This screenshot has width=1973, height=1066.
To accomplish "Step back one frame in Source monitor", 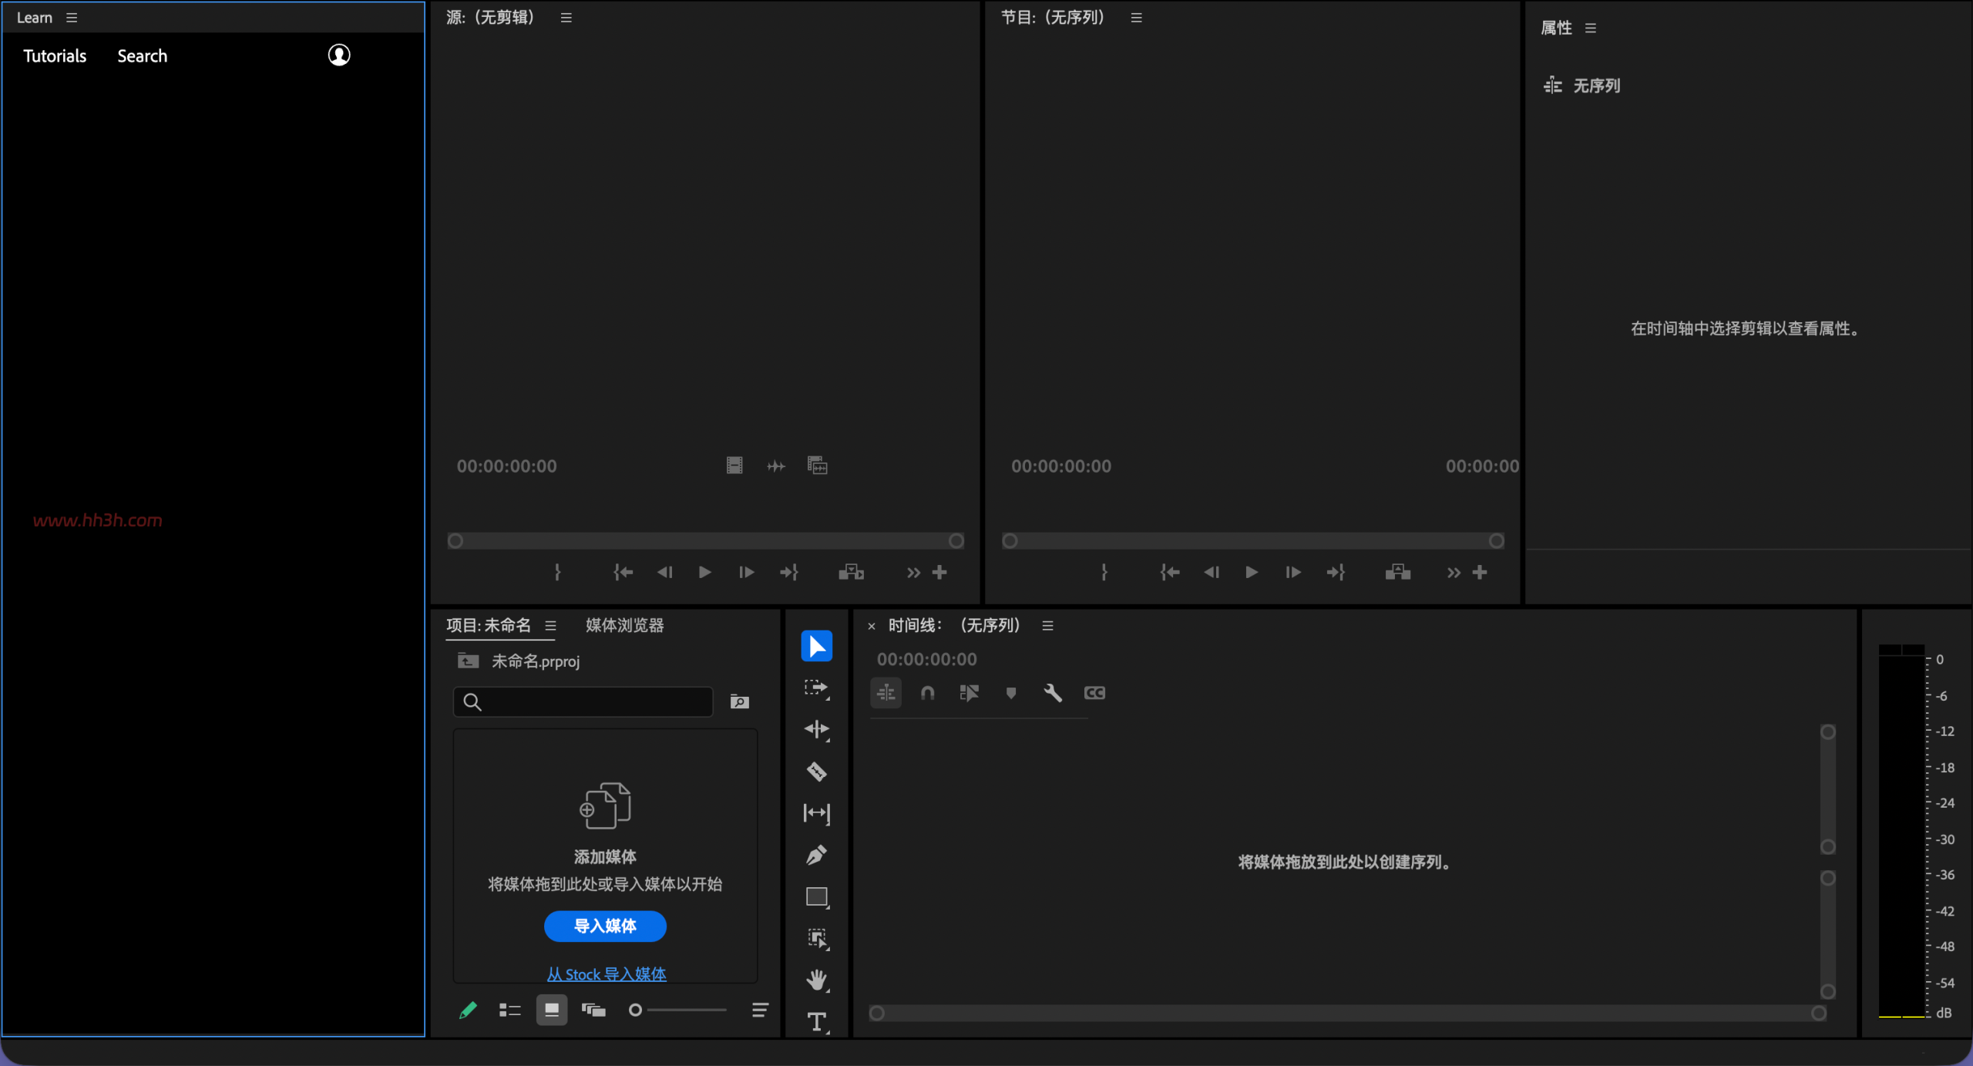I will pyautogui.click(x=664, y=572).
